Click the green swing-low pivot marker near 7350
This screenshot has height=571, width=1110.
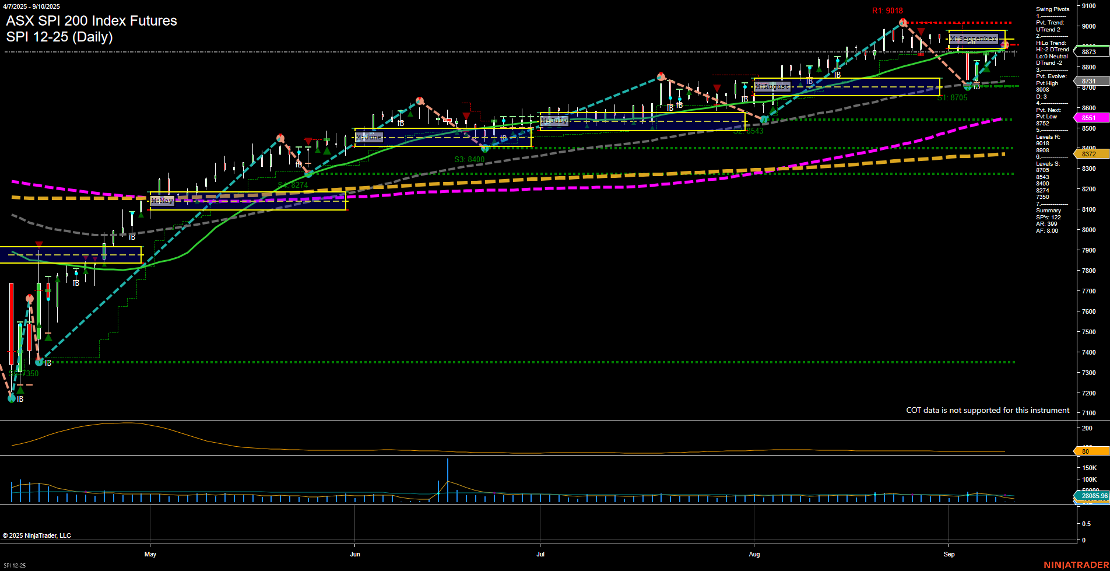pos(40,362)
